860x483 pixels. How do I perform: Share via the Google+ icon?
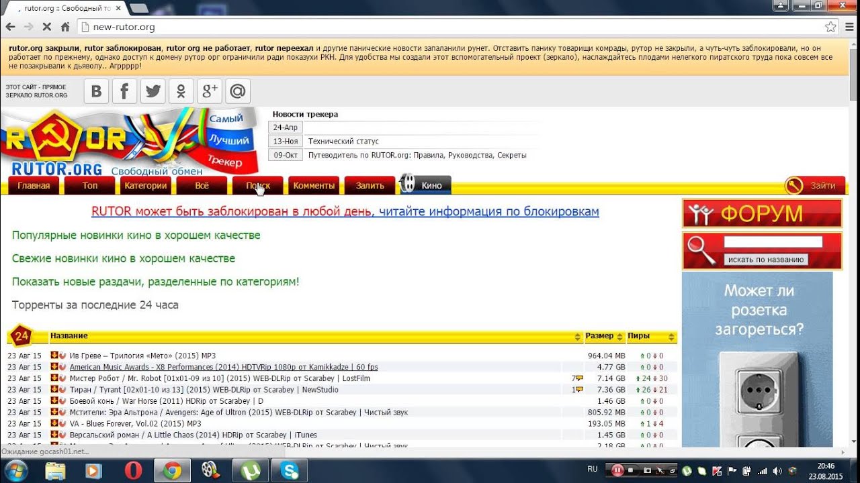pyautogui.click(x=209, y=91)
